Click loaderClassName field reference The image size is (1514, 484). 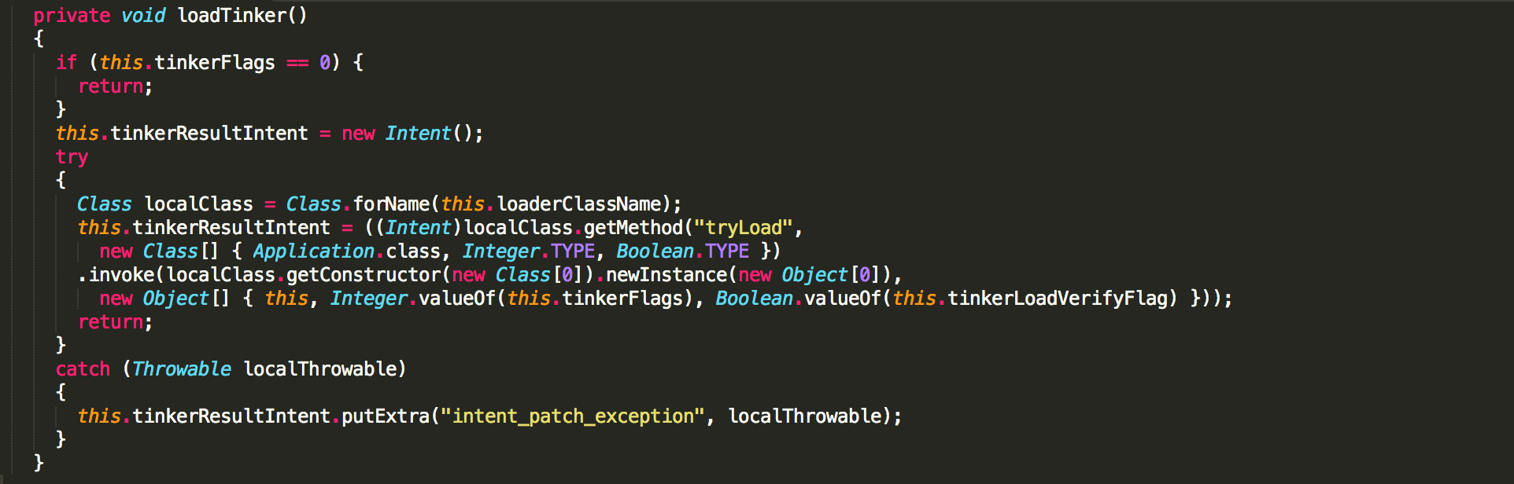[579, 204]
